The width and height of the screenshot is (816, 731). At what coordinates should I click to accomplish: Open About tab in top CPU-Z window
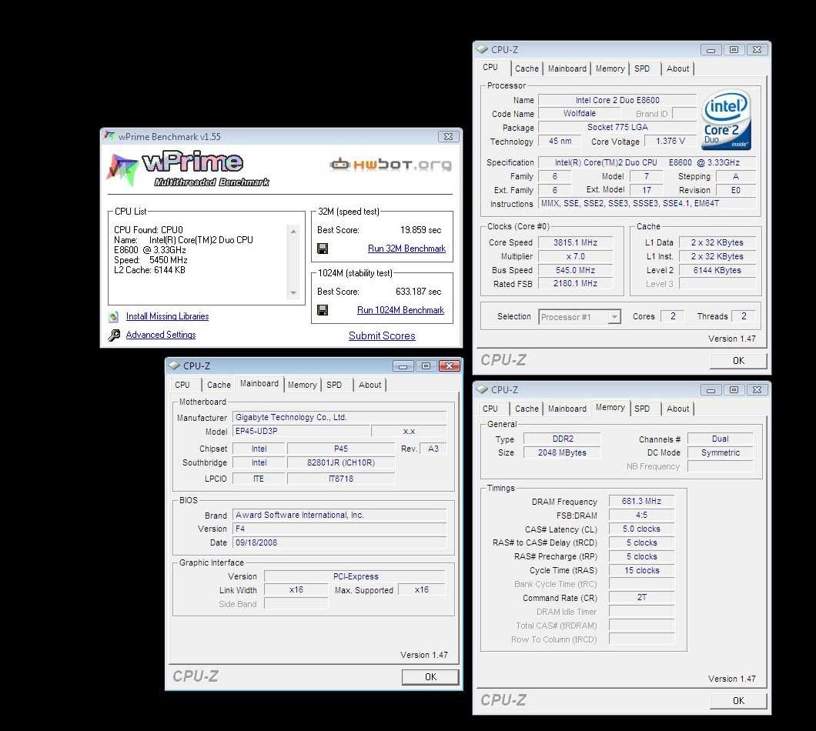(677, 68)
